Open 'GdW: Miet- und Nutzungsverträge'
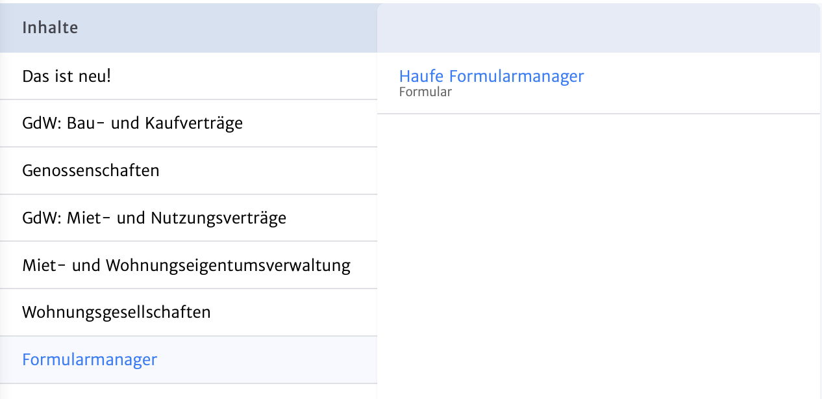Image resolution: width=822 pixels, height=399 pixels. tap(154, 218)
